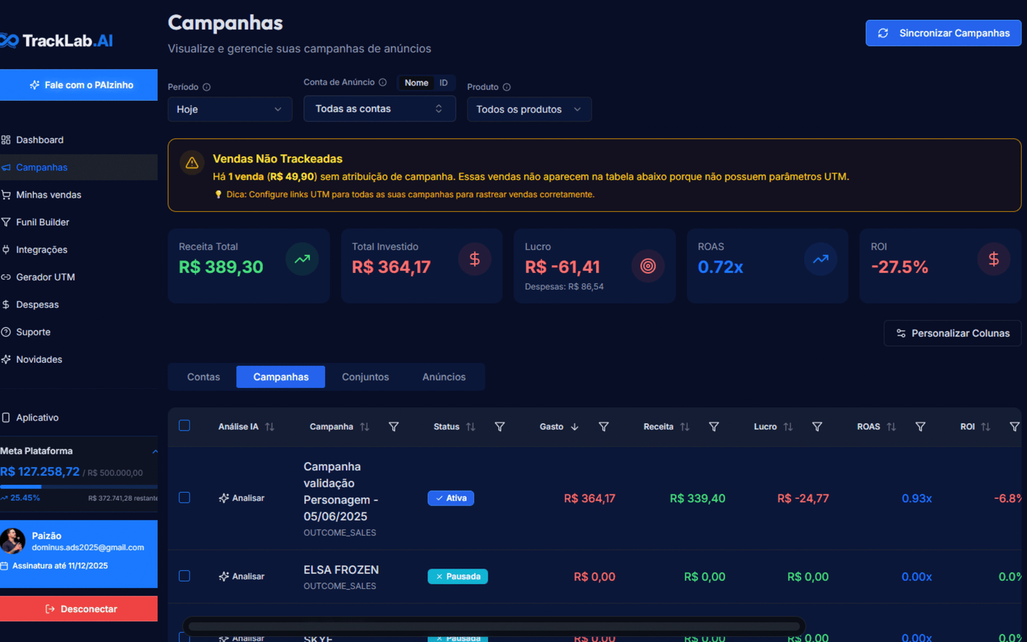The width and height of the screenshot is (1027, 642).
Task: Tick the ELSA FROZEN row checkbox
Action: click(184, 576)
